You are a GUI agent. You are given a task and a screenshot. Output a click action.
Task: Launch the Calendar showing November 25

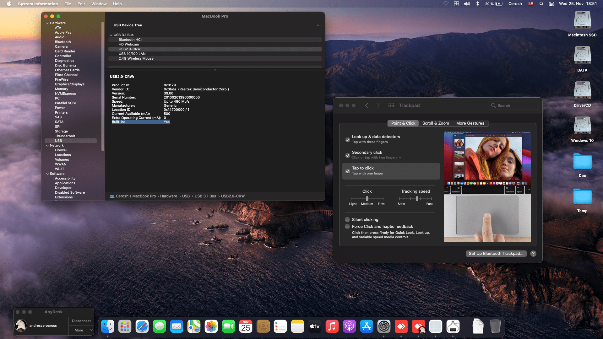(x=246, y=326)
